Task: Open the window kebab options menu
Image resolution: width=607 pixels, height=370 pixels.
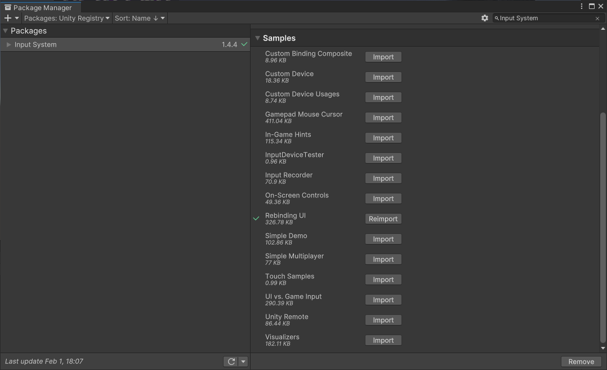Action: pos(582,6)
